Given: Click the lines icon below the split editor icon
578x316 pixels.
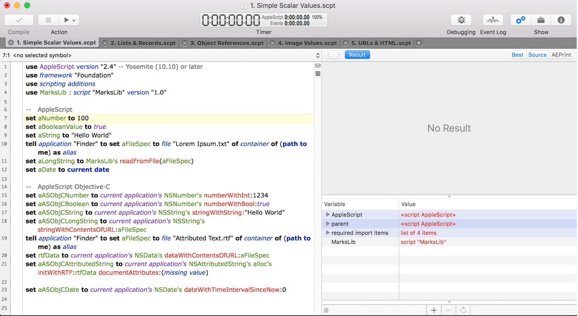Looking at the screenshot, I should click(318, 74).
